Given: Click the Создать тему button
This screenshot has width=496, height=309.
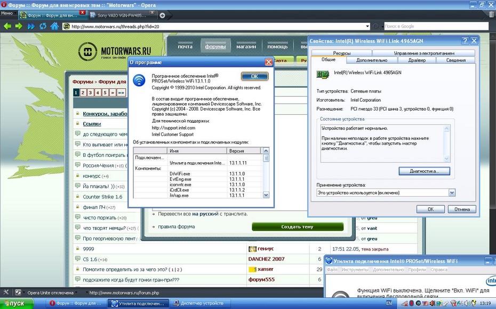Looking at the screenshot, I should 298,227.
